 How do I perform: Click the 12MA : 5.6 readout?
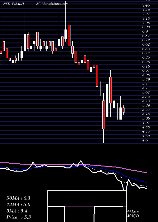(18, 205)
